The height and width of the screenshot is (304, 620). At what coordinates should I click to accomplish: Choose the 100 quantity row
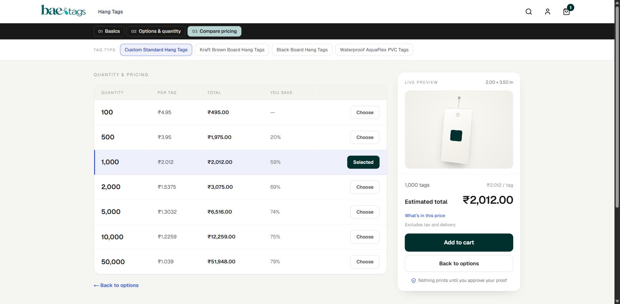pyautogui.click(x=365, y=113)
